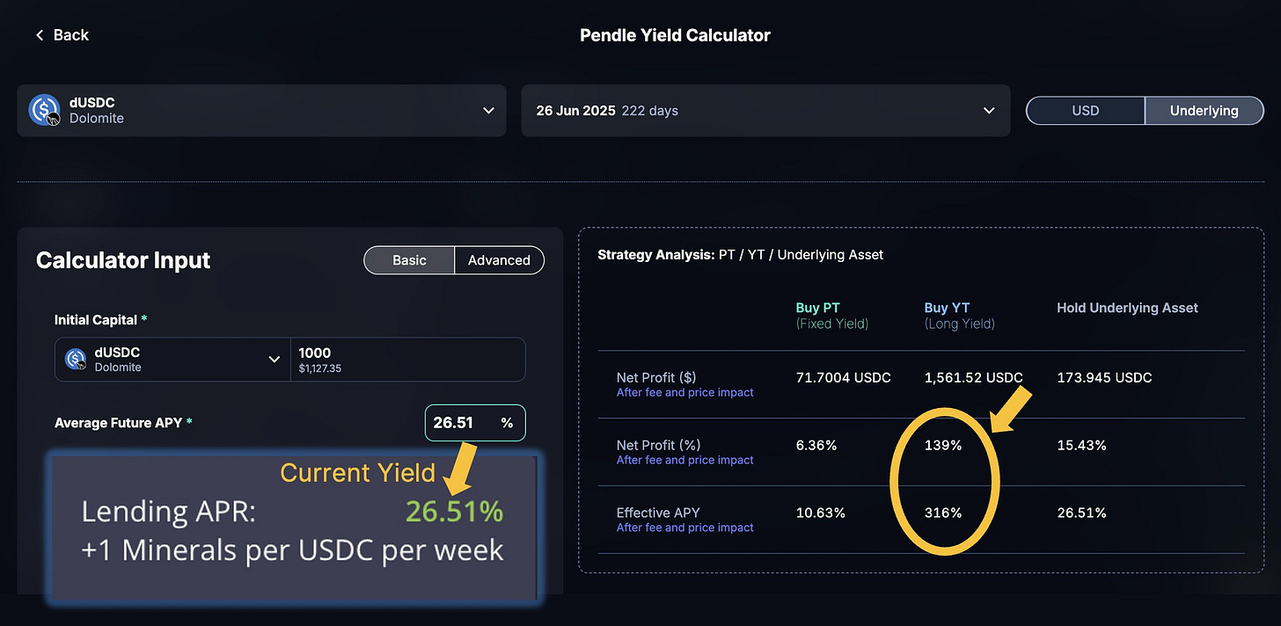Open the 26 Jun 2025 maturity dropdown
1281x626 pixels.
click(x=765, y=111)
